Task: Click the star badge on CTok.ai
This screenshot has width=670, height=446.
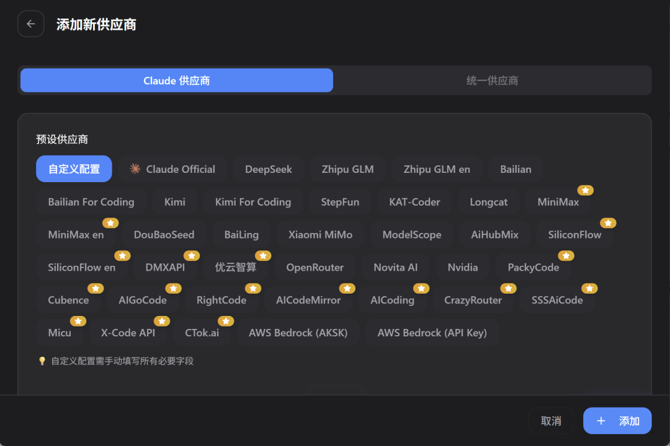Action: tap(226, 321)
